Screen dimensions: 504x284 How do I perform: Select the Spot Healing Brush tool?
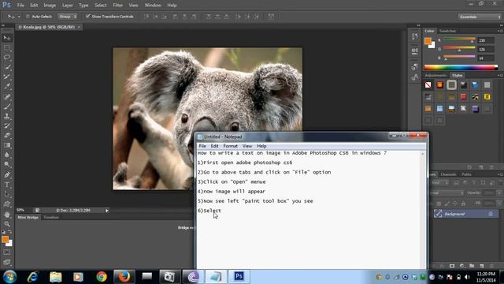click(7, 96)
